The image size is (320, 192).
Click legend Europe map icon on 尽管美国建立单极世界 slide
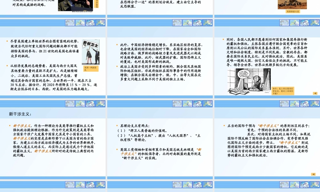click(x=100, y=23)
